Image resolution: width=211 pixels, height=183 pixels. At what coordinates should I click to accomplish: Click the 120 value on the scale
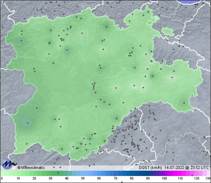point(197,178)
